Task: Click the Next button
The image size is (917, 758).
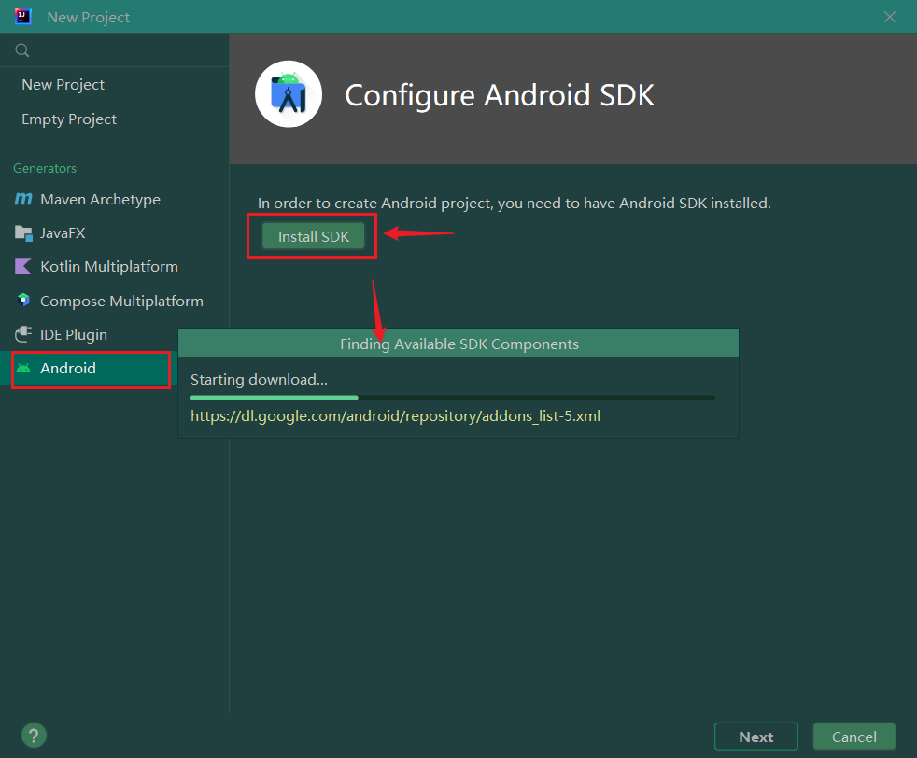Action: click(x=755, y=737)
